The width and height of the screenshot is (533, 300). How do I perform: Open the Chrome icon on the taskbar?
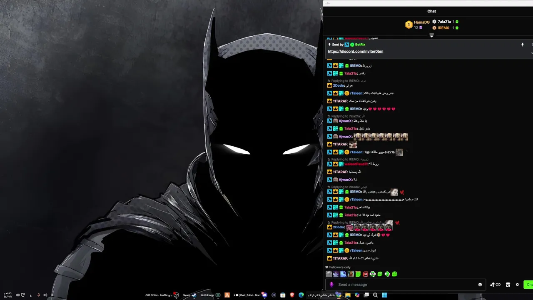339,295
